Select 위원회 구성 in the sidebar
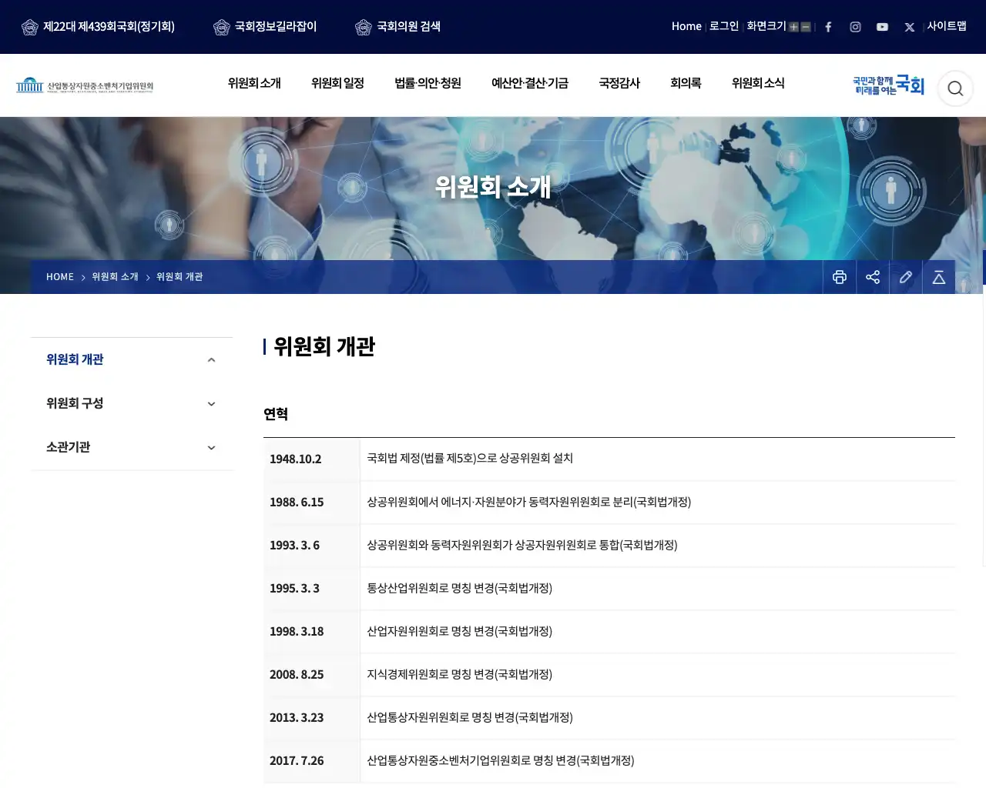Viewport: 986px width, 788px height. [x=75, y=403]
